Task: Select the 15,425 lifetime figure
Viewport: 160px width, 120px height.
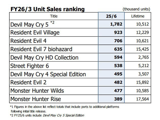Action: (x=142, y=49)
